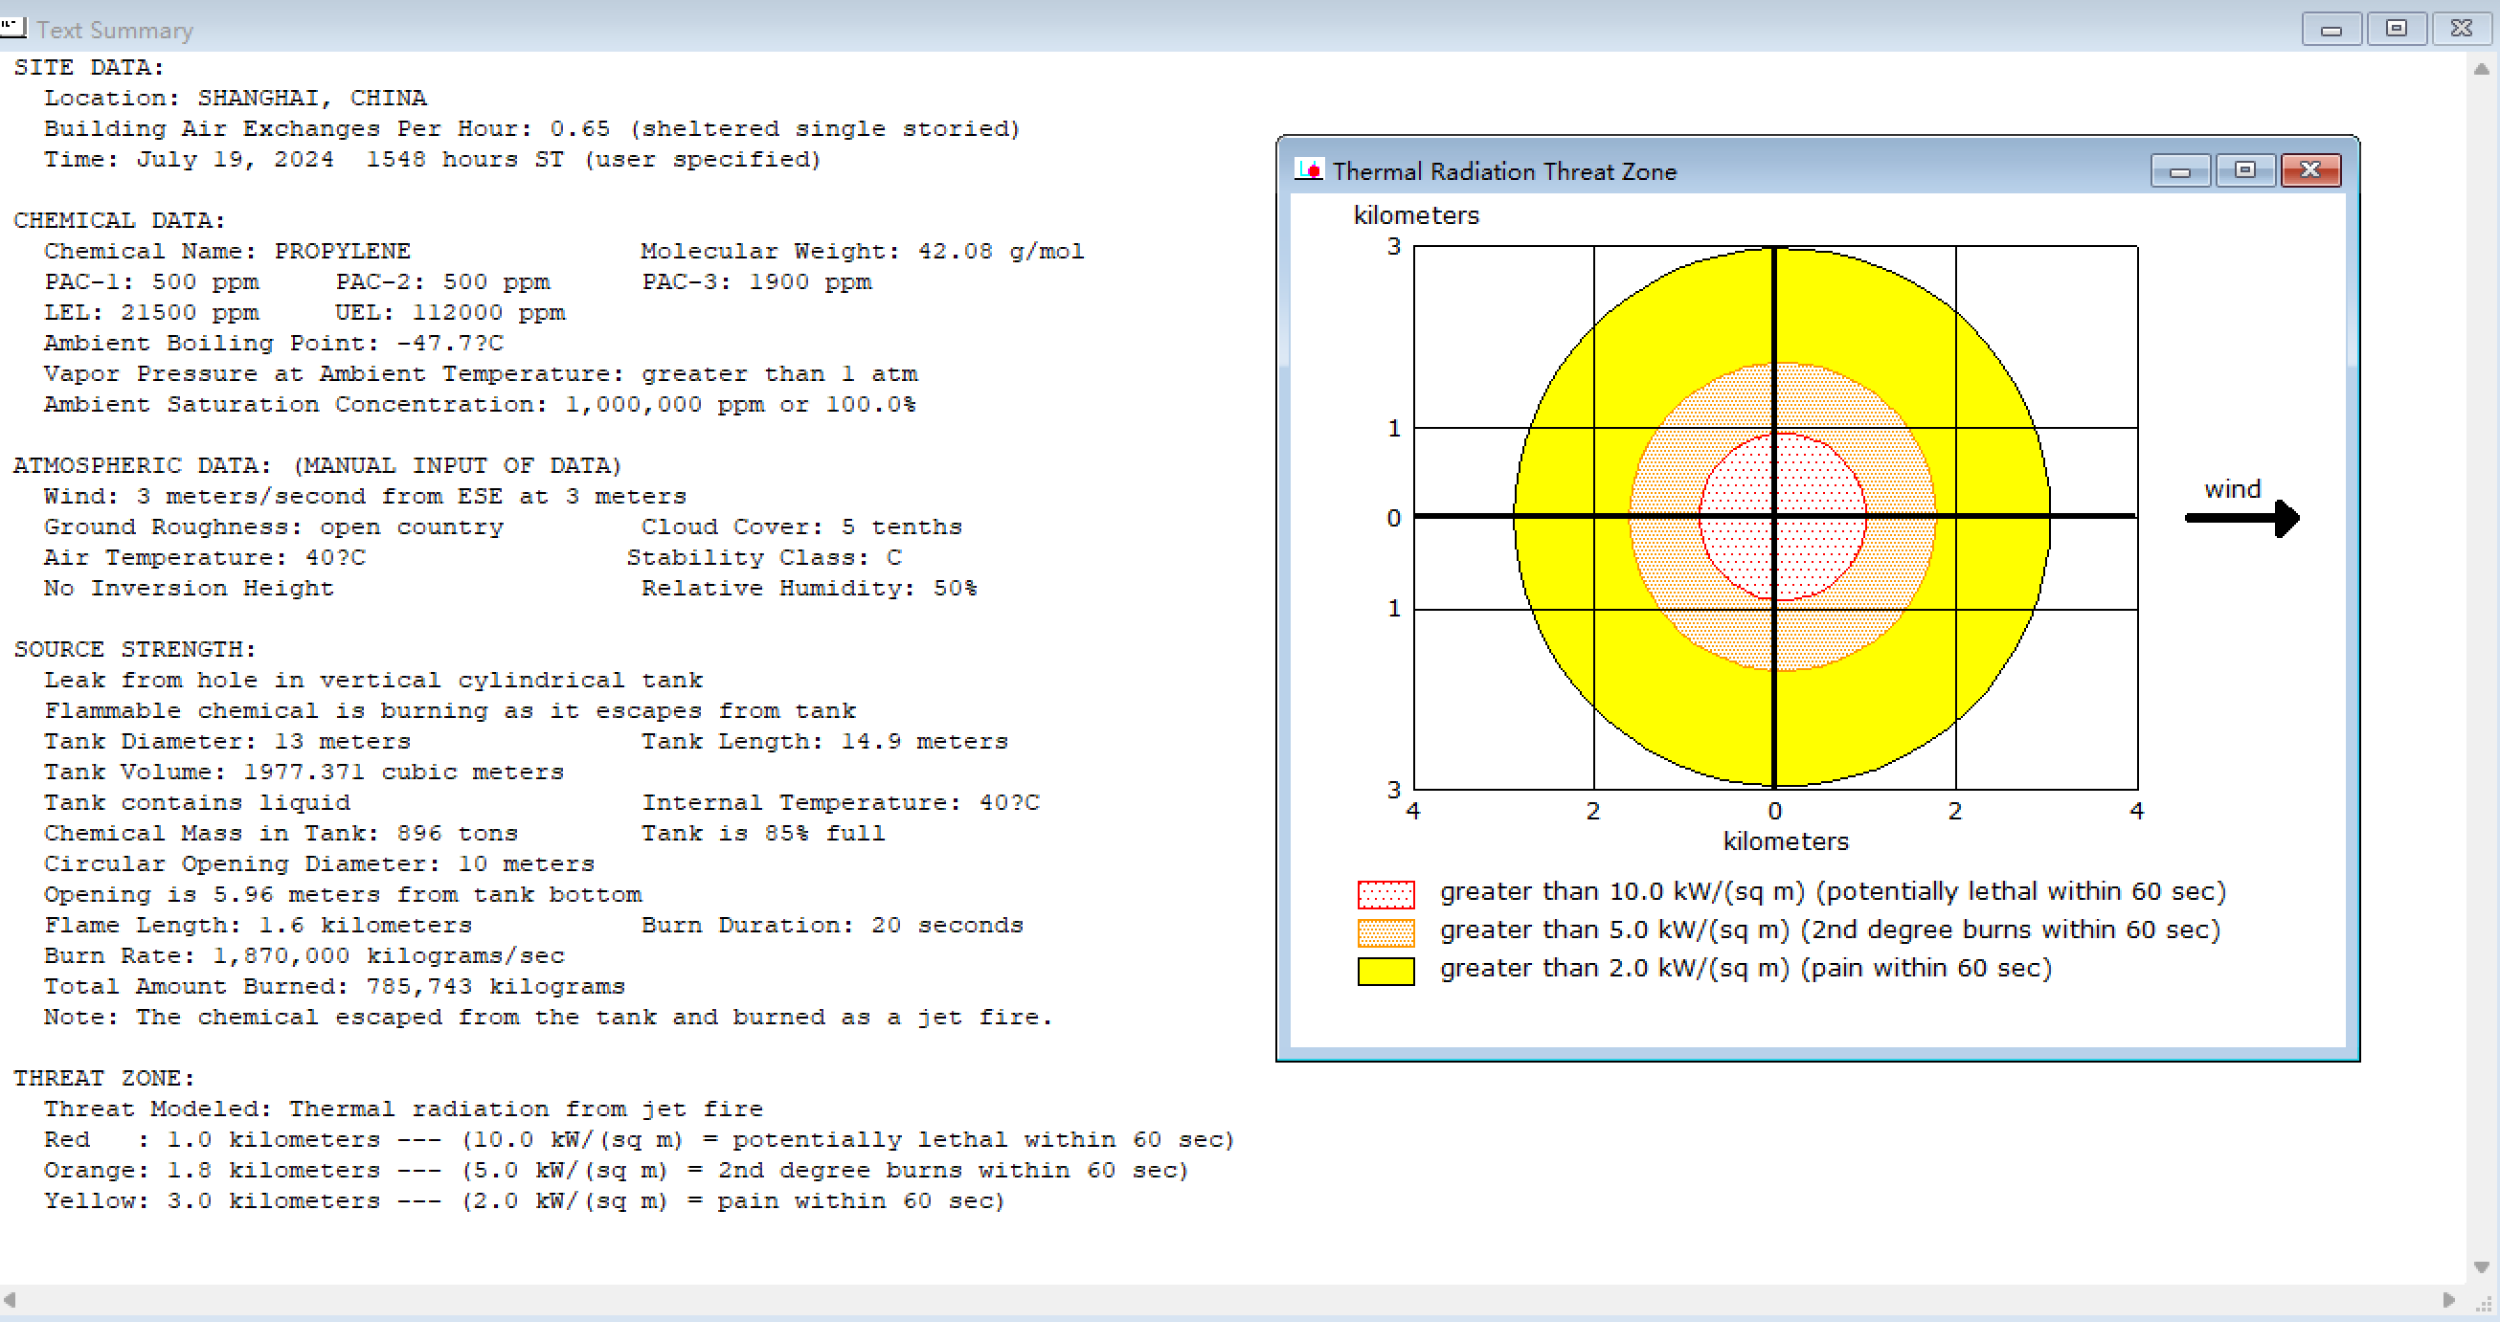Click the Text Summary window icon
This screenshot has height=1322, width=2500.
[13, 27]
